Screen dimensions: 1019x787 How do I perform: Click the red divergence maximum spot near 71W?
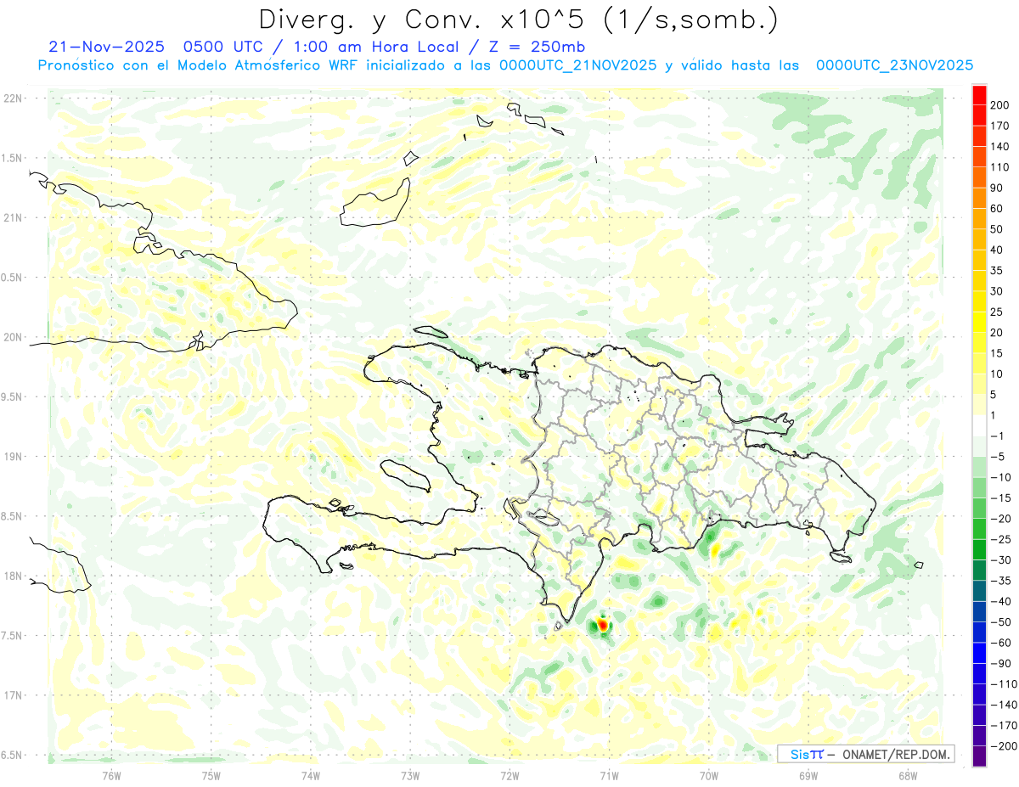[x=603, y=624]
